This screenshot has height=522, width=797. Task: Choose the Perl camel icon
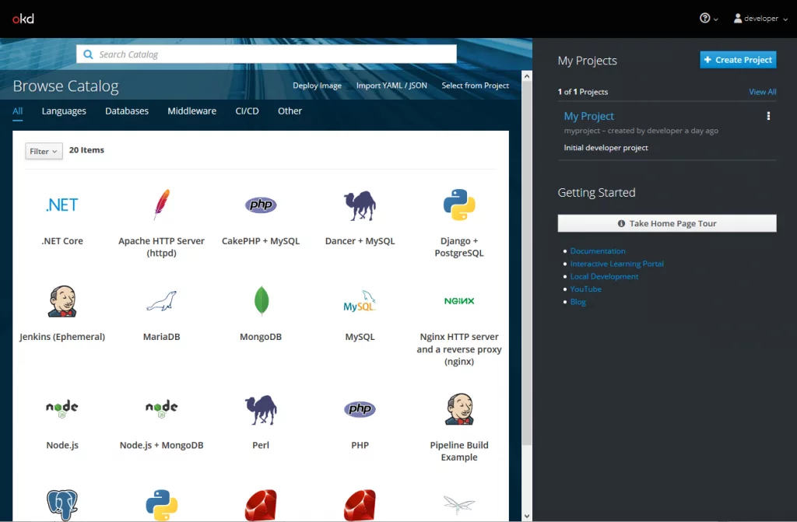click(261, 410)
